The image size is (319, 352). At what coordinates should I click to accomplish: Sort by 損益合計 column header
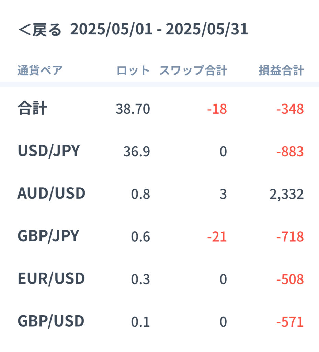(x=281, y=70)
